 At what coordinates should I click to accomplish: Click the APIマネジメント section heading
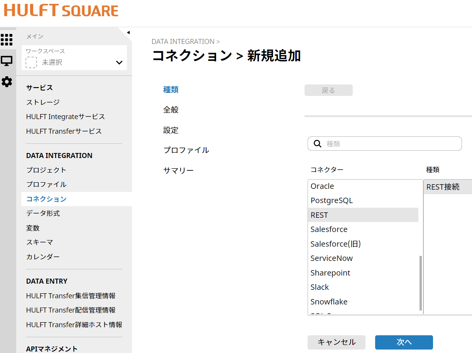tap(52, 349)
